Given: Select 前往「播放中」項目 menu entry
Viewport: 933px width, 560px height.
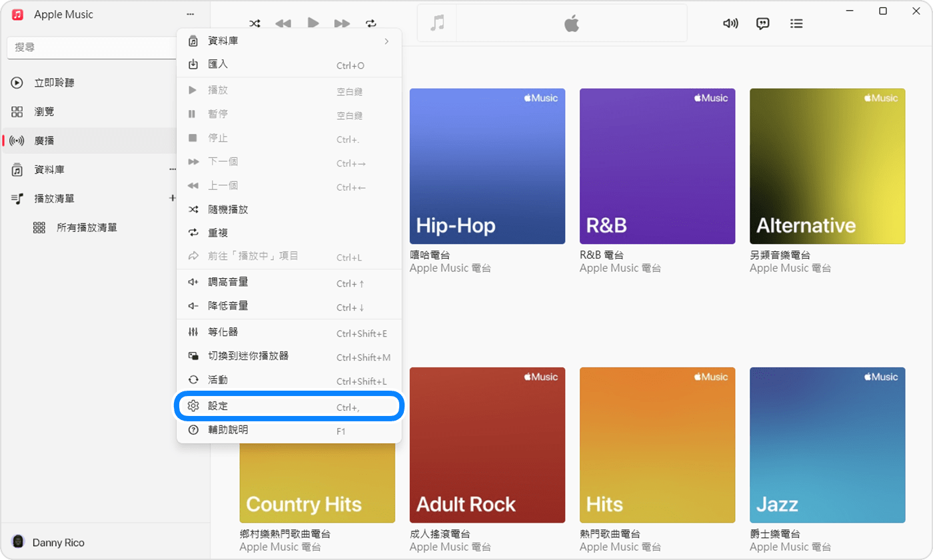Looking at the screenshot, I should pyautogui.click(x=289, y=256).
